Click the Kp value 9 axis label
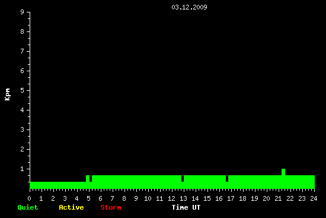The width and height of the screenshot is (326, 218). click(x=23, y=12)
